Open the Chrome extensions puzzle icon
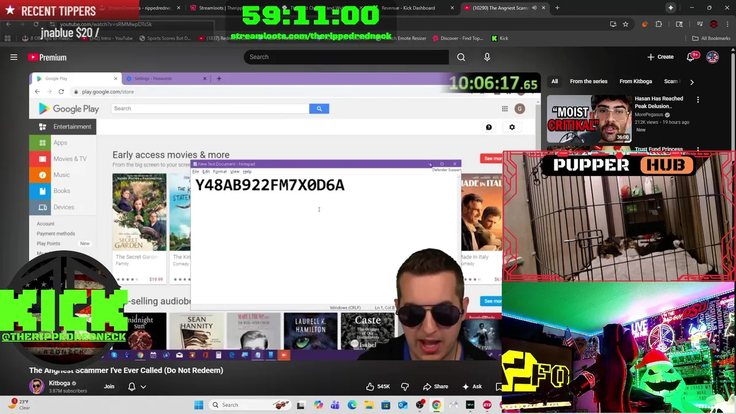The width and height of the screenshot is (736, 414). (659, 24)
